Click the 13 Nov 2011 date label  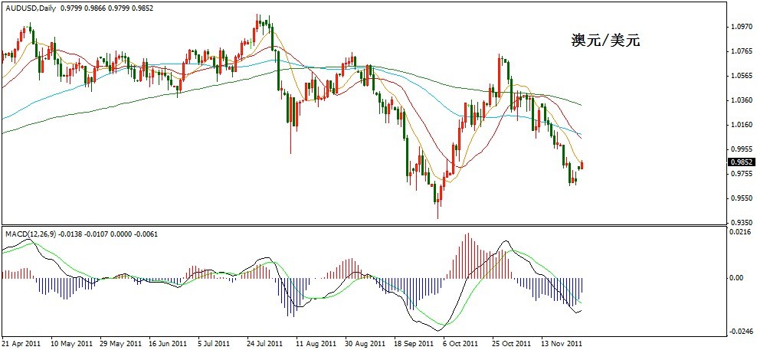(561, 343)
